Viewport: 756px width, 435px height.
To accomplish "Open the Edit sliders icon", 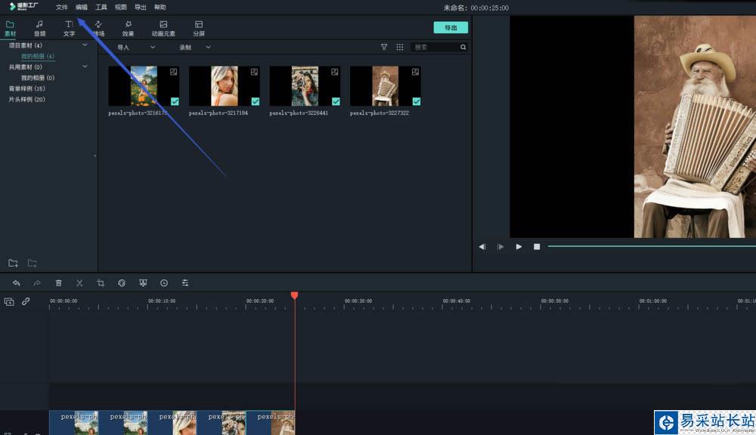I will [x=185, y=283].
